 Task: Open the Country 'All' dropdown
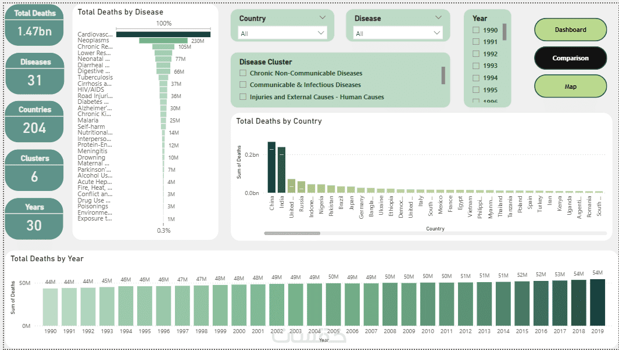[x=282, y=33]
